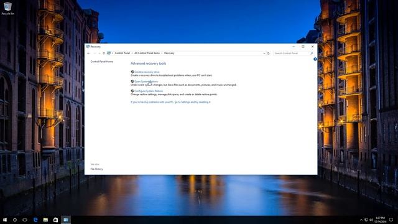This screenshot has height=224, width=398.
Task: Click the search magnifier icon
Action: tap(312, 54)
